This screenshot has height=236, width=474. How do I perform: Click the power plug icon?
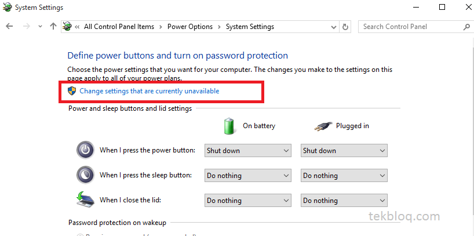pos(323,126)
